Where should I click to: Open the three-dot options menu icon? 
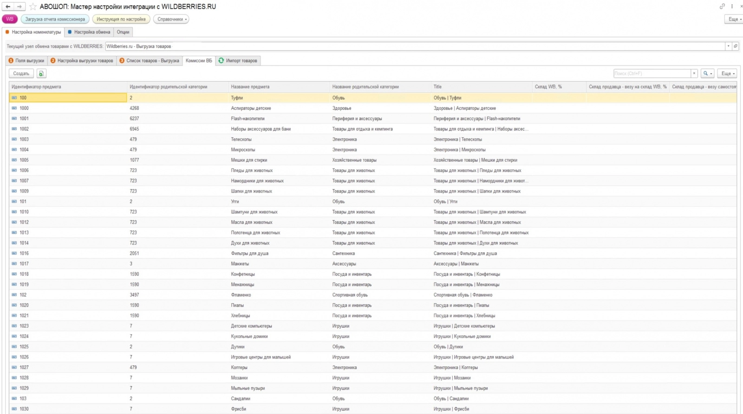point(732,6)
